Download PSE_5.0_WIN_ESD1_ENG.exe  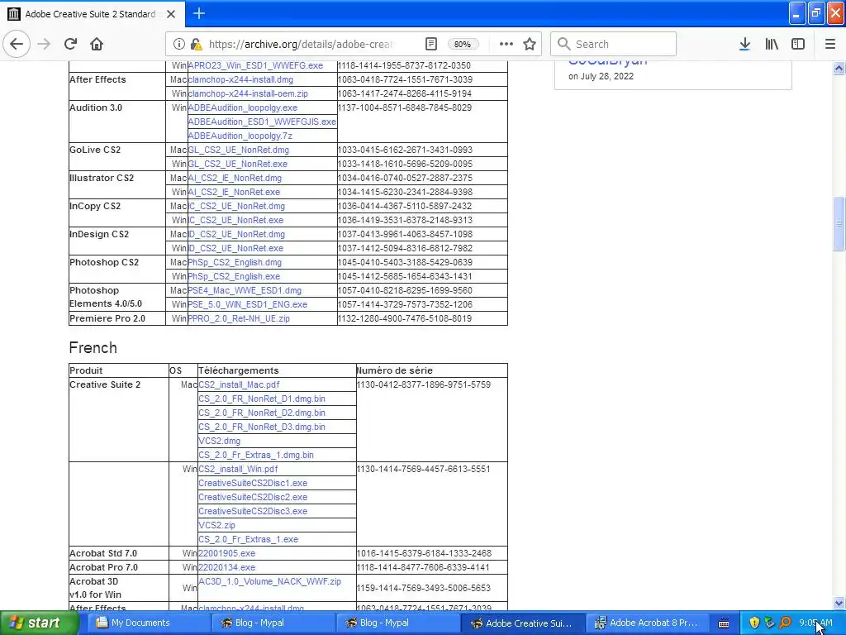247,304
